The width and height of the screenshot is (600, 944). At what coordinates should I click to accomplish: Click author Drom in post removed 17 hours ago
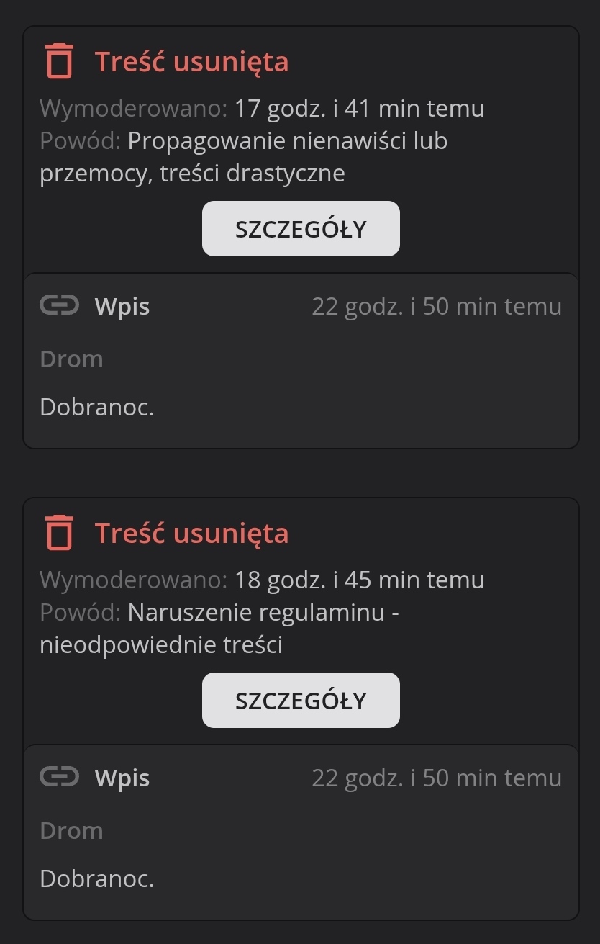coord(71,359)
